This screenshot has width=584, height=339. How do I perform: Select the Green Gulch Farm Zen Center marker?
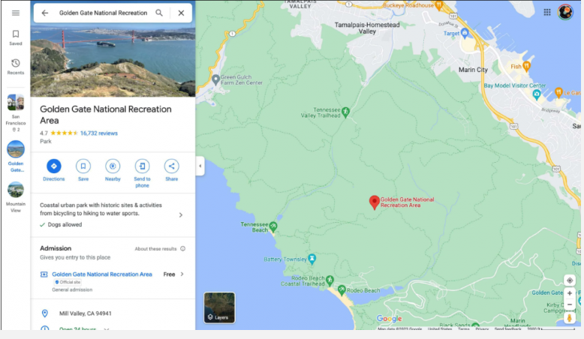click(215, 79)
